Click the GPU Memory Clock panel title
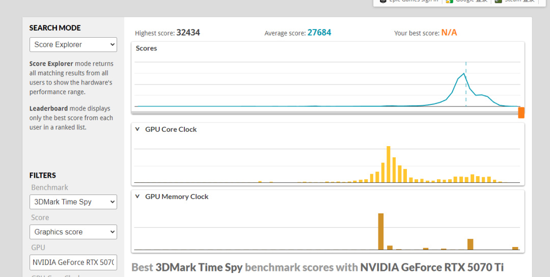The width and height of the screenshot is (550, 277). pyautogui.click(x=177, y=197)
